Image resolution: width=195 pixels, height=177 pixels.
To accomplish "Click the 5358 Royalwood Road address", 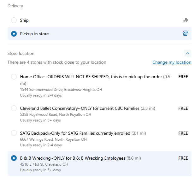I will point(56,115).
